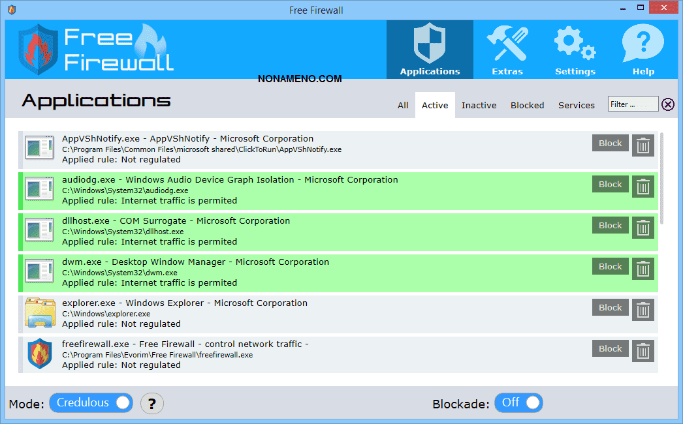The width and height of the screenshot is (683, 424).
Task: Show the Services tab
Action: click(576, 105)
